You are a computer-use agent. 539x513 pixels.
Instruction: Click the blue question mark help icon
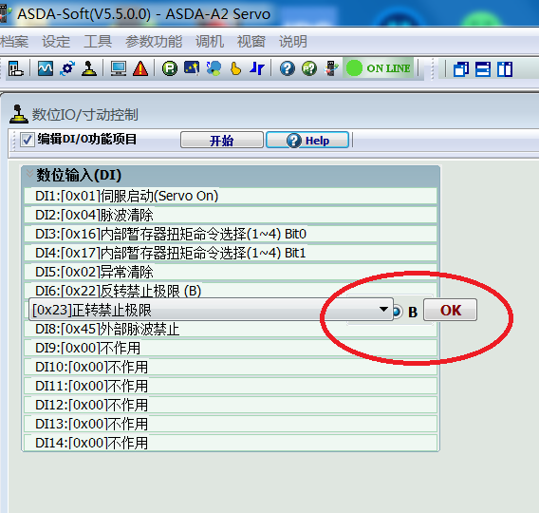(x=288, y=68)
